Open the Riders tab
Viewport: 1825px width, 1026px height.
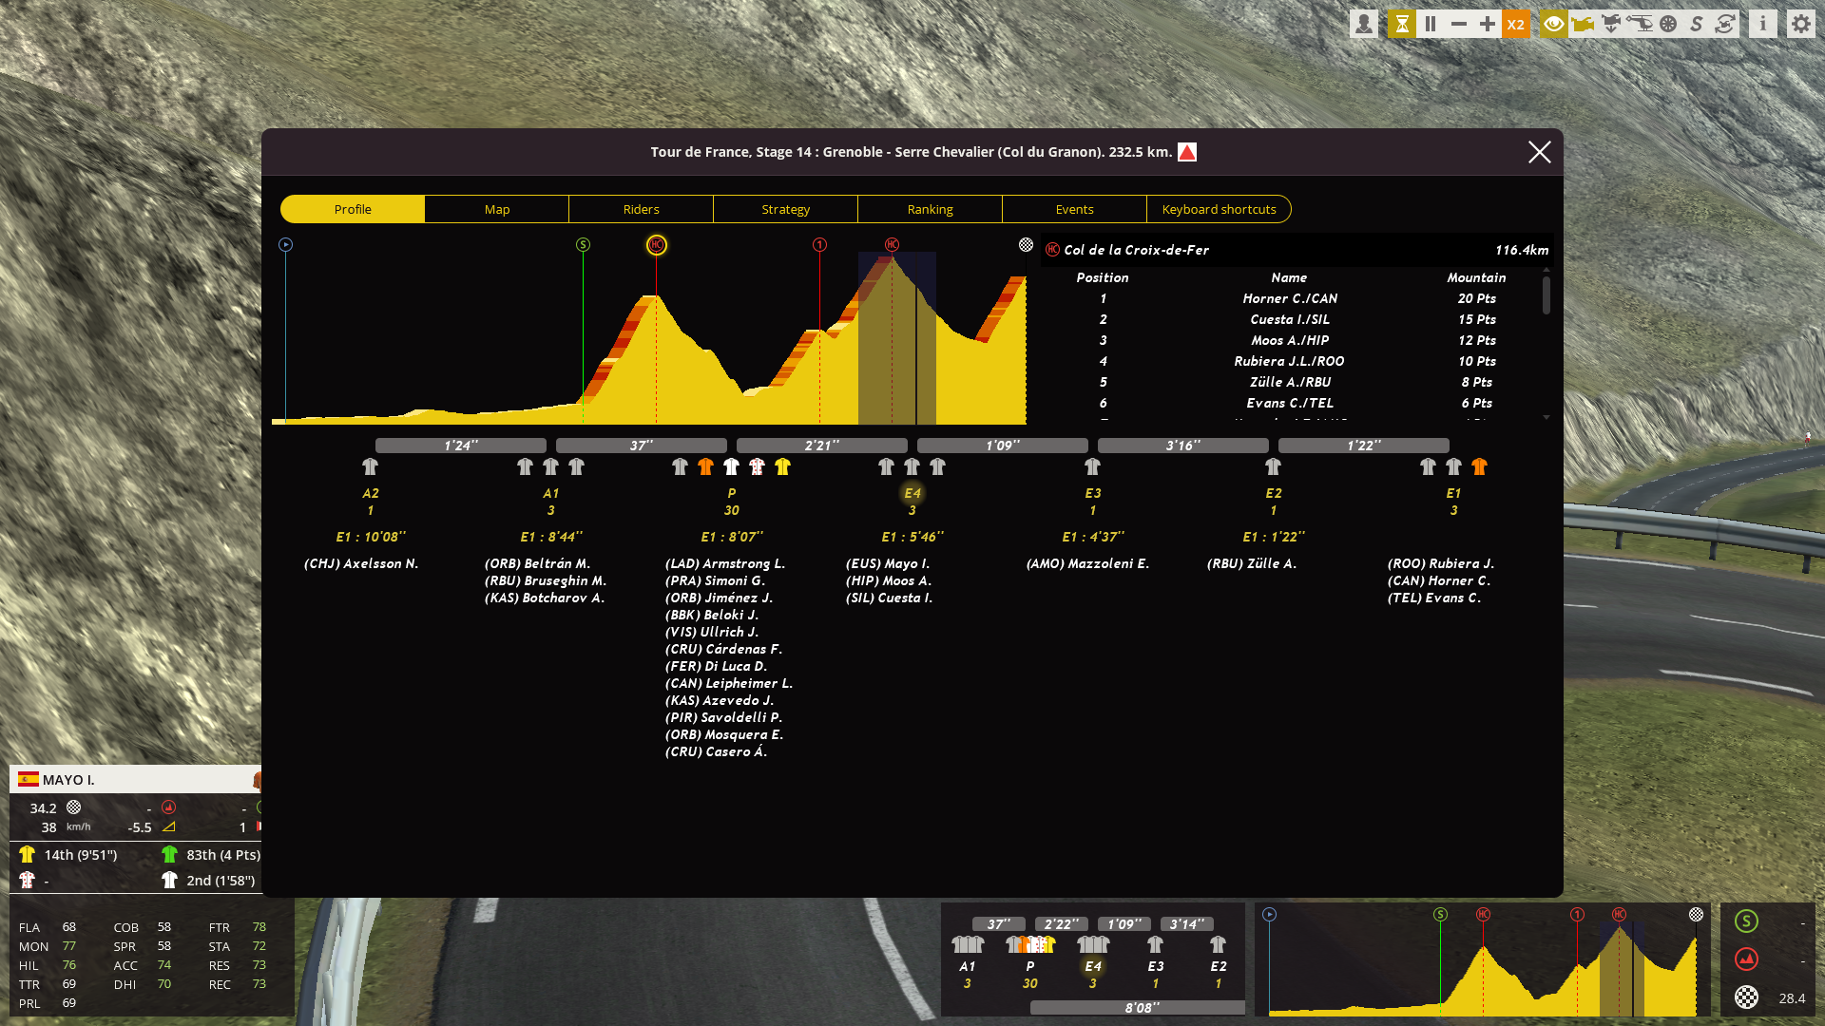[x=642, y=209]
